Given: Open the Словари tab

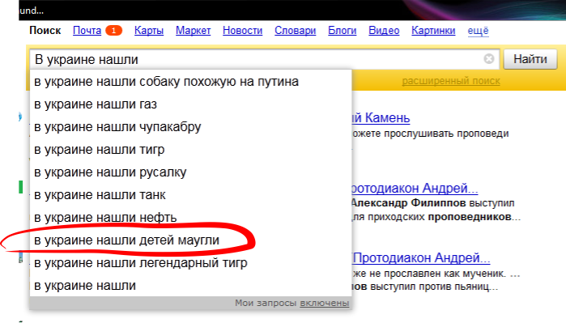Looking at the screenshot, I should 296,30.
